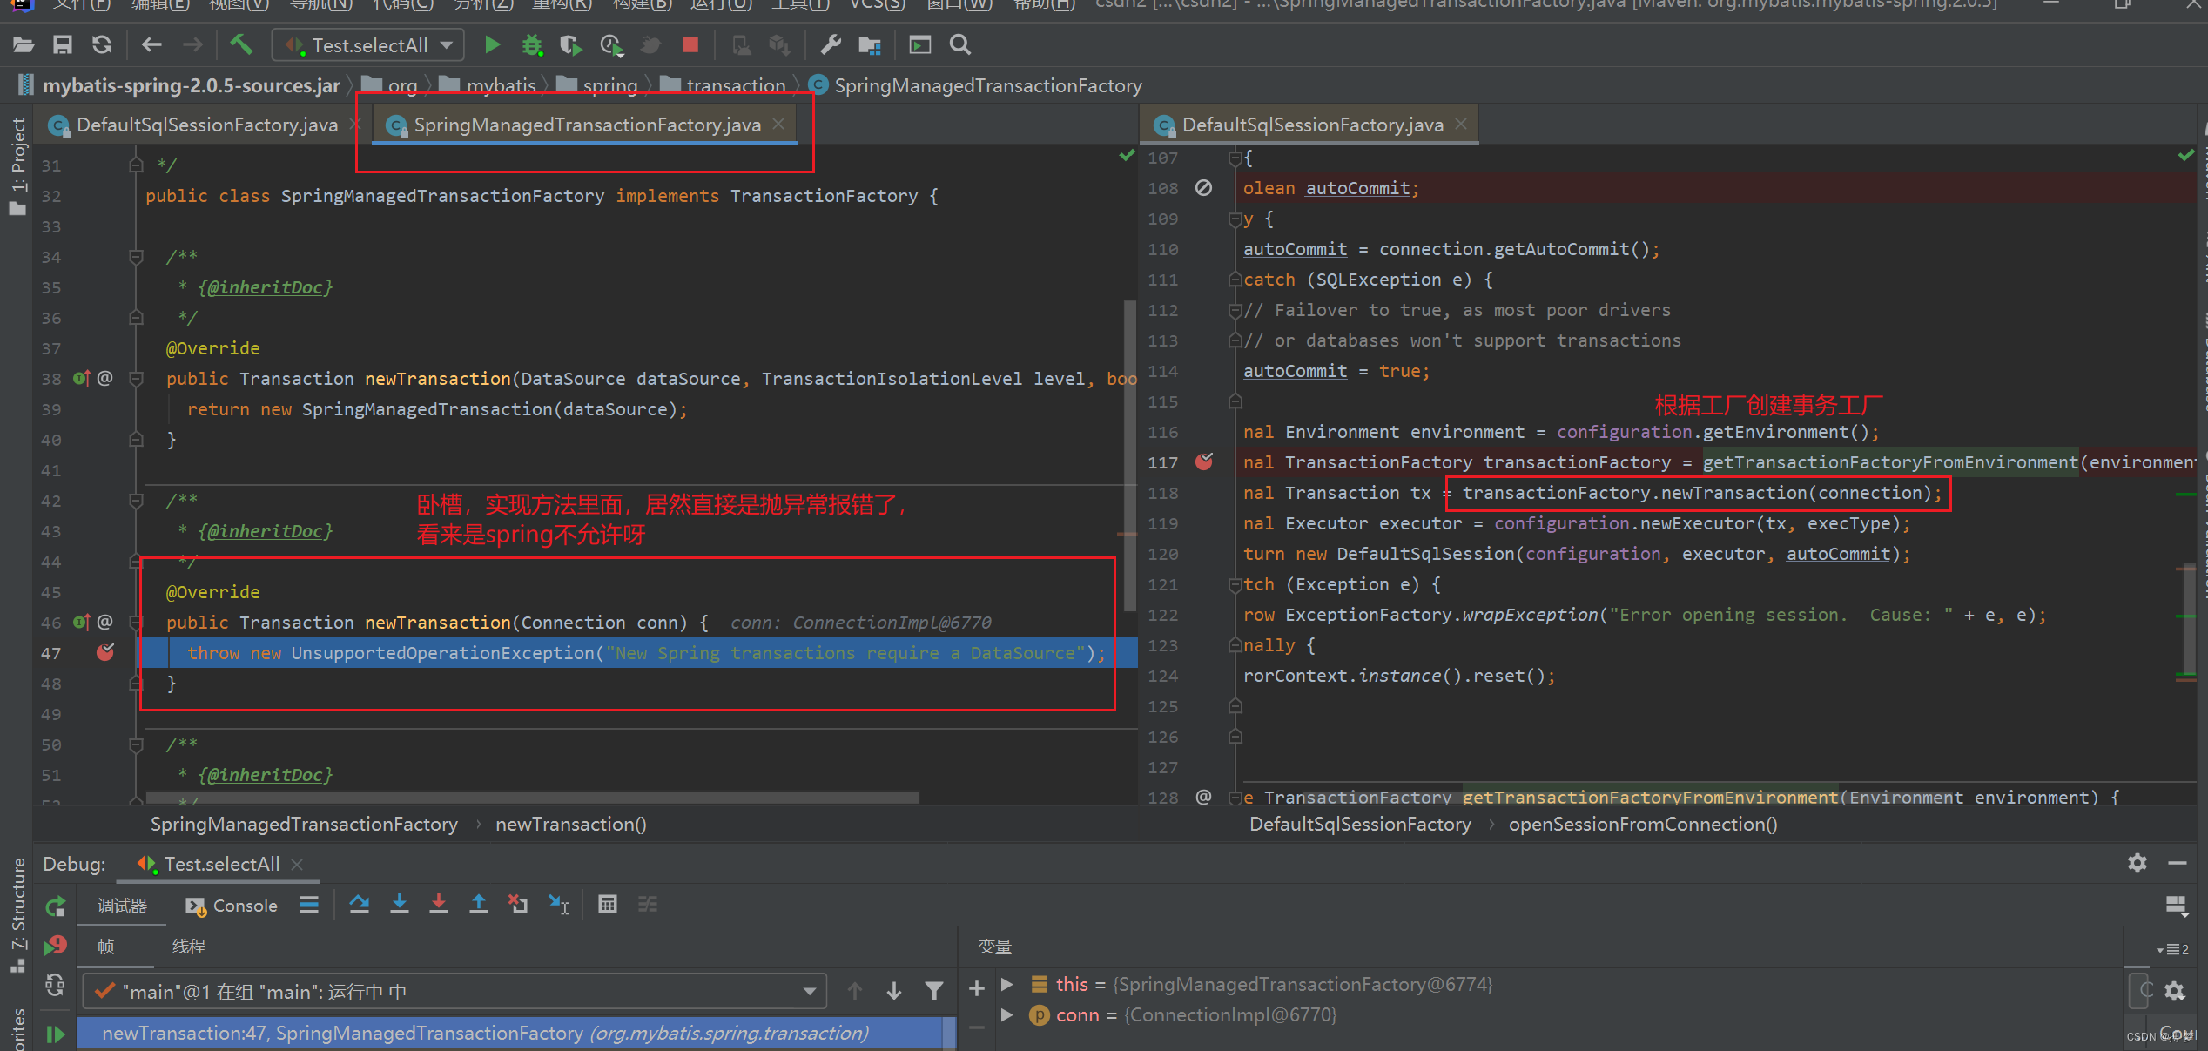Click the Debug bug icon in toolbar
2208x1051 pixels.
532,44
